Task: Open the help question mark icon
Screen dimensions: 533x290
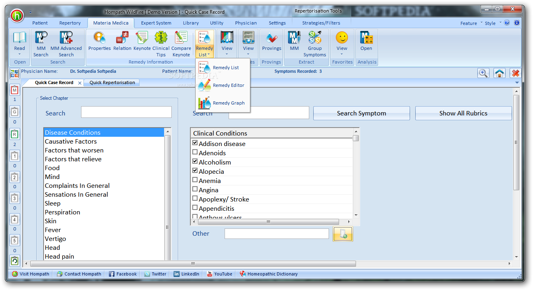Action: (507, 23)
